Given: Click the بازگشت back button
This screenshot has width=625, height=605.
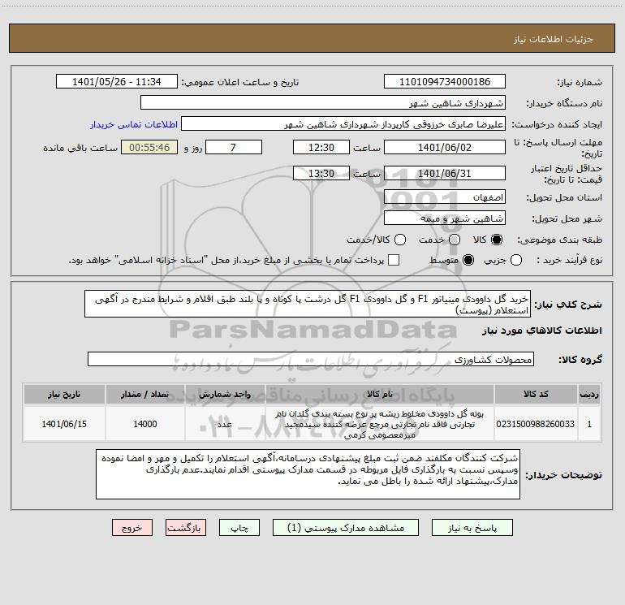Looking at the screenshot, I should point(186,528).
